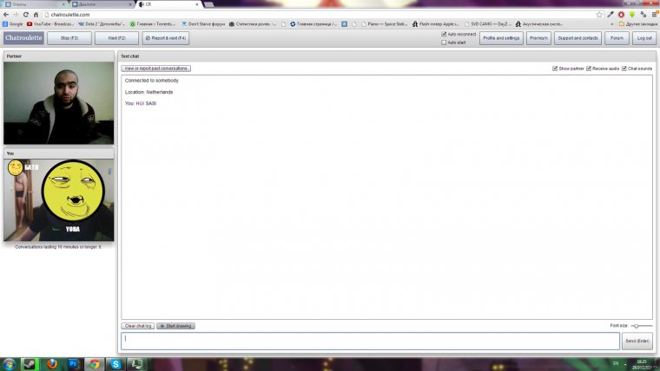
Task: Turn off Chat sounds checkbox
Action: pos(624,68)
